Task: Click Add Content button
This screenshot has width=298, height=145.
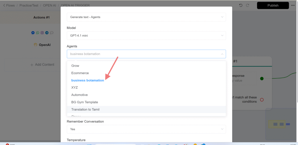Action: (x=42, y=65)
